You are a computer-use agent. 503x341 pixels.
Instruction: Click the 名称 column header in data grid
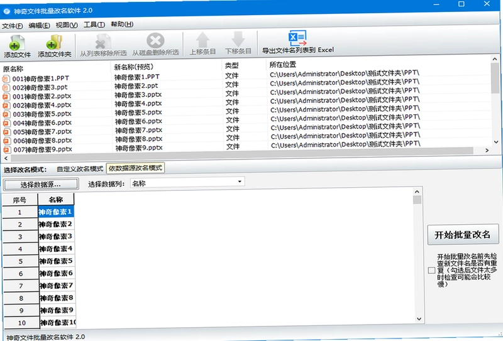tap(56, 199)
